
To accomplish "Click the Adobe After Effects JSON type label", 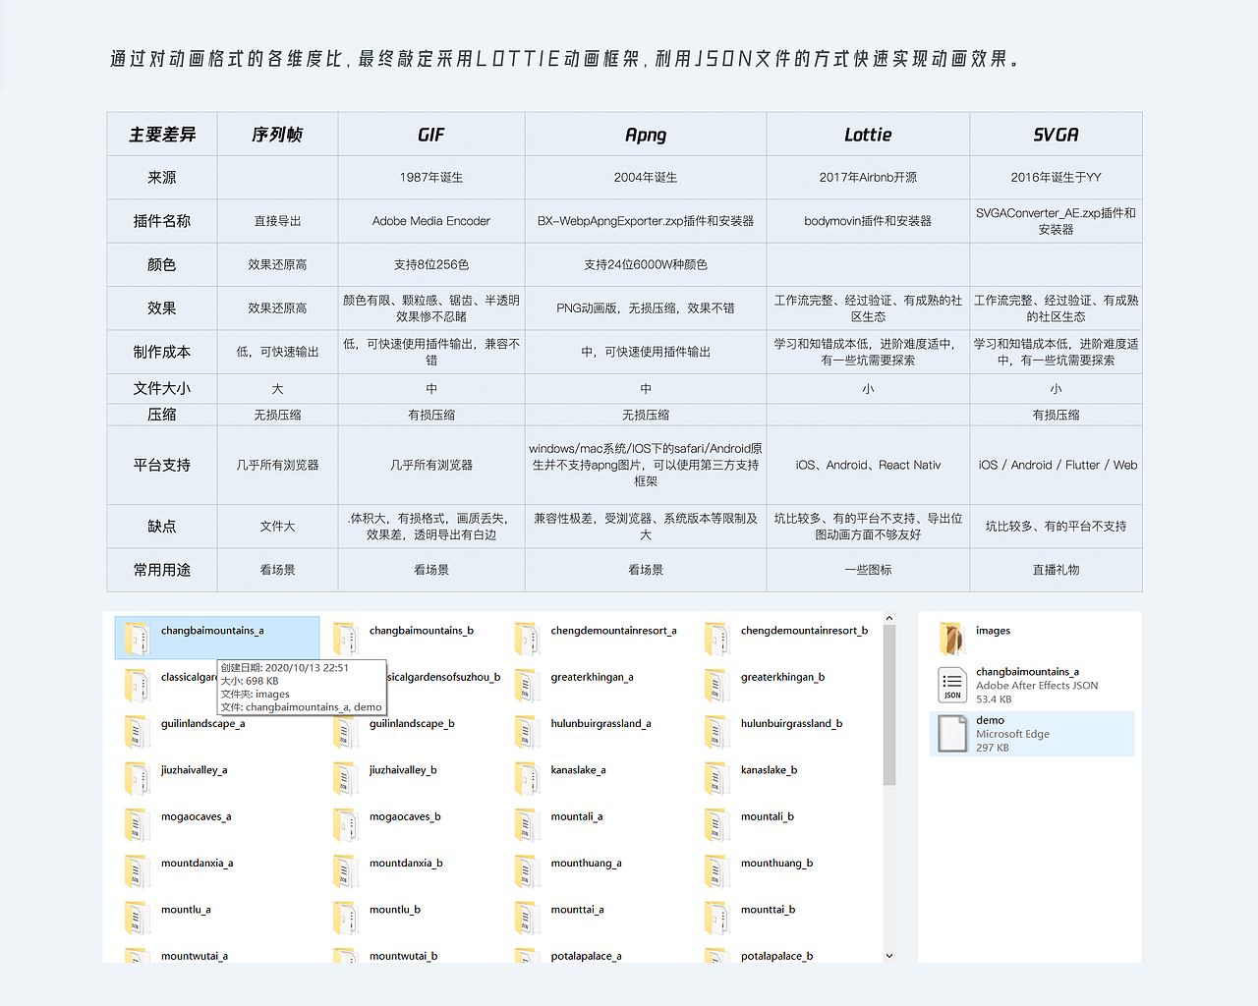I will coord(1037,686).
